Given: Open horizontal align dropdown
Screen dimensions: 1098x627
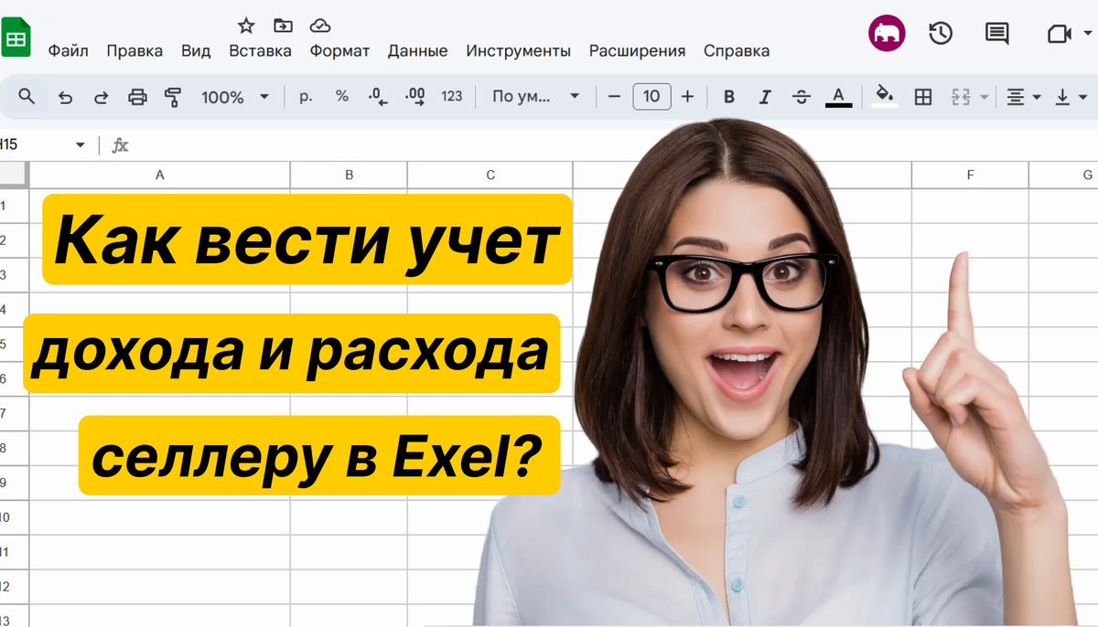Looking at the screenshot, I should click(x=1024, y=97).
